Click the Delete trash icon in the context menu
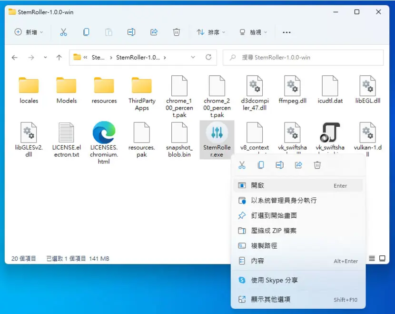 pos(317,165)
